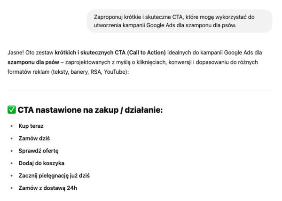Click the word "RSA" in the formats list
The width and height of the screenshot is (282, 201).
(x=95, y=72)
